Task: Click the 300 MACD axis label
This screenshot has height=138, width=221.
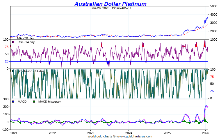Action: (x=6, y=99)
